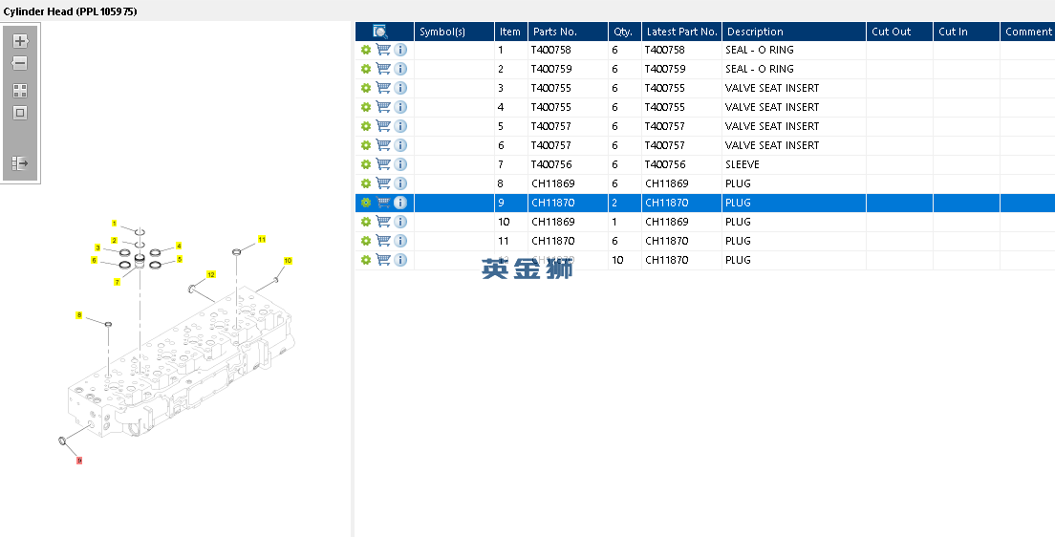Viewport: 1055px width, 537px height.
Task: Click the search icon in table header
Action: coord(380,32)
